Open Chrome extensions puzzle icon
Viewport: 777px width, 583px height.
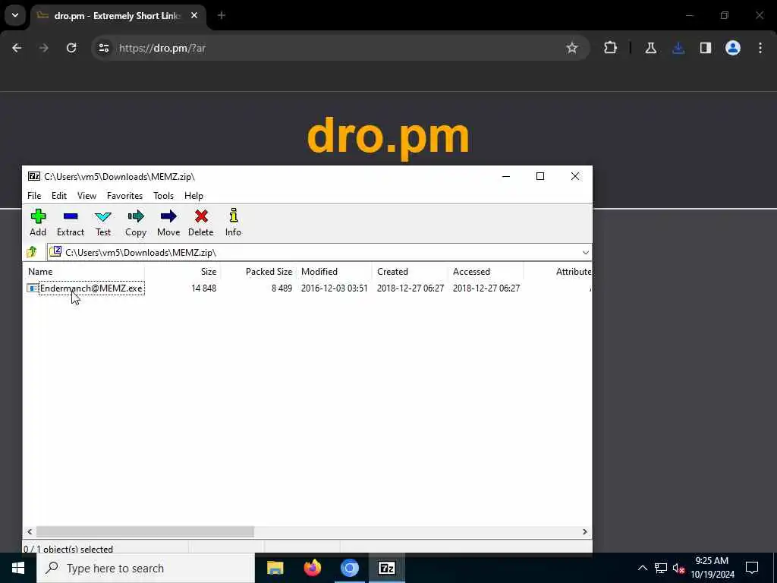pos(611,48)
